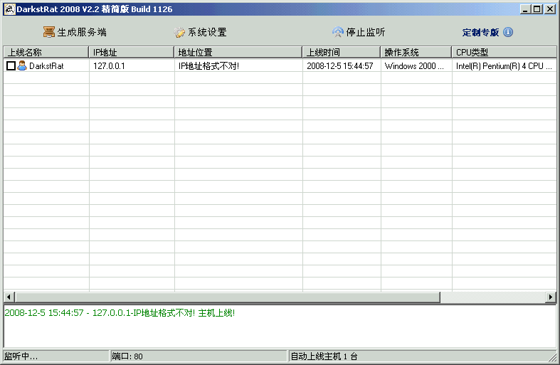Click the 生成服务端 button label
Image resolution: width=560 pixels, height=365 pixels.
82,33
